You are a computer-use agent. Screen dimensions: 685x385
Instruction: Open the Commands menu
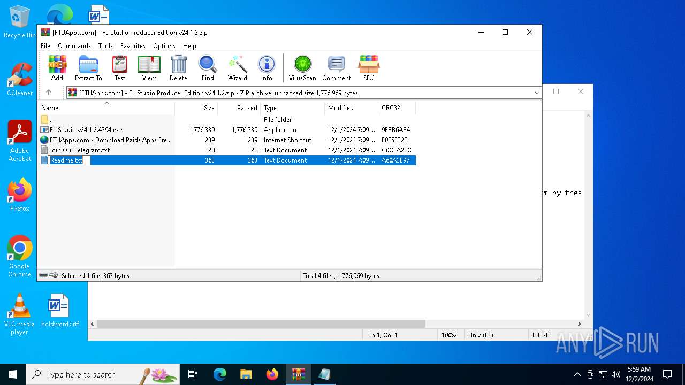pyautogui.click(x=74, y=46)
